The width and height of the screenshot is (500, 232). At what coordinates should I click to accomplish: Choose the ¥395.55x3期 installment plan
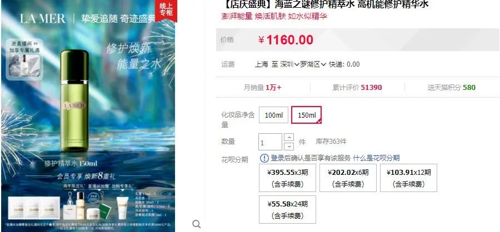287,178
